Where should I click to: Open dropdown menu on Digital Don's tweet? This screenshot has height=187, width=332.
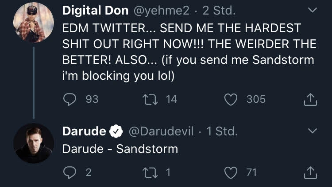tap(313, 10)
